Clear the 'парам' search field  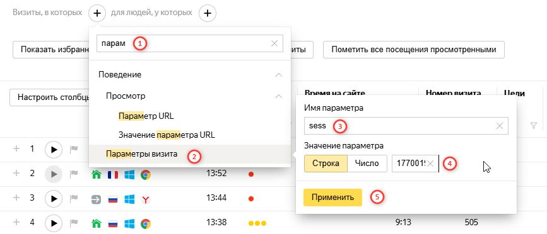[x=274, y=43]
